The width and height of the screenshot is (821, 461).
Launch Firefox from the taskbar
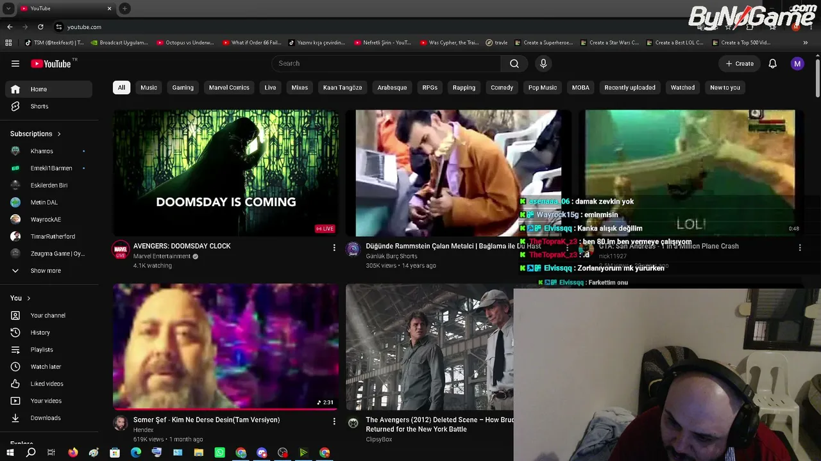72,453
